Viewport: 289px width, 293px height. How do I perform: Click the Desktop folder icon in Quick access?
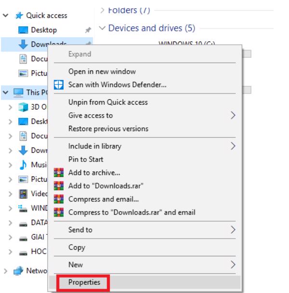[23, 30]
